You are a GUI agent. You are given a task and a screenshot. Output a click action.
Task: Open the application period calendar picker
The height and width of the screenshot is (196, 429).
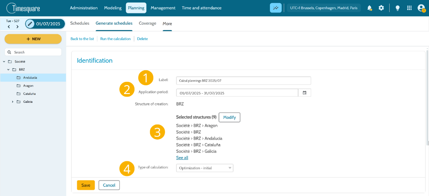pos(305,93)
